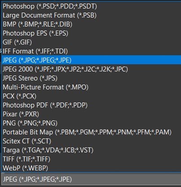
Task: Select Targa (*.TGA;*.VDA;*.ICB;*.VST)
Action: pyautogui.click(x=91, y=150)
